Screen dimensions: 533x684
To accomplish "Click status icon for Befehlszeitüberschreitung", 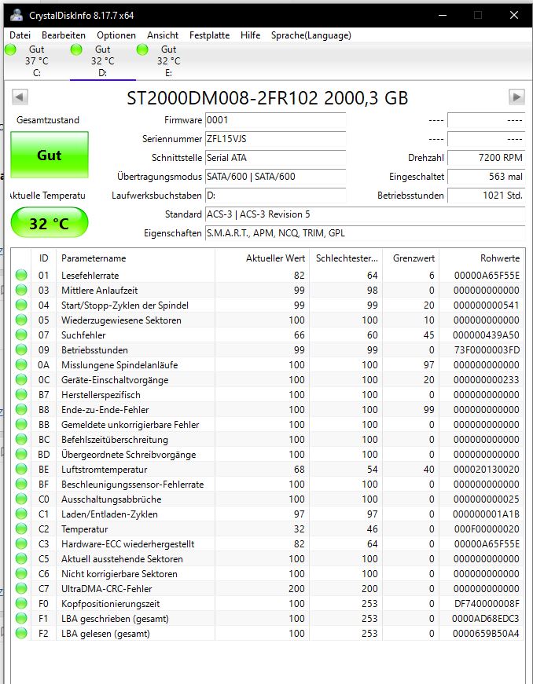I will coord(21,439).
